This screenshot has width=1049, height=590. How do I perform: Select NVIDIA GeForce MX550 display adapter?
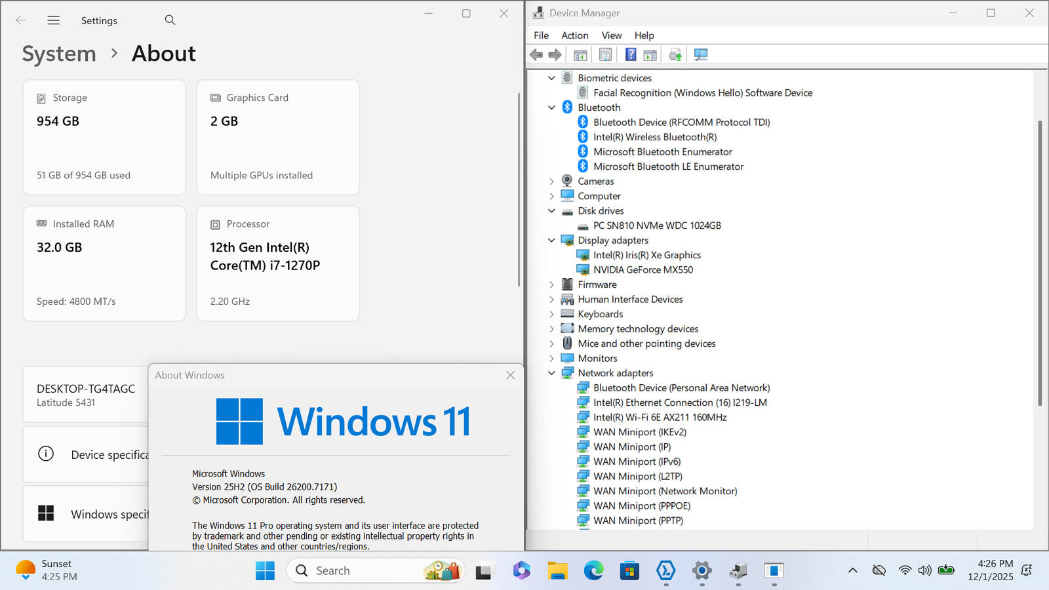[x=643, y=270]
